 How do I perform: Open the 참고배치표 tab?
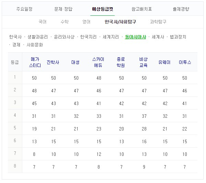141,9
